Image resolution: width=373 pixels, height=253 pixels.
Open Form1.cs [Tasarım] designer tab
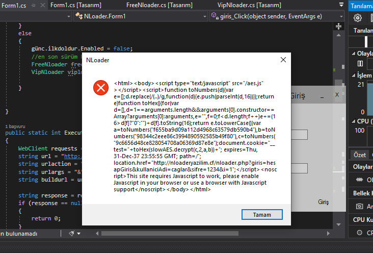pos(75,5)
